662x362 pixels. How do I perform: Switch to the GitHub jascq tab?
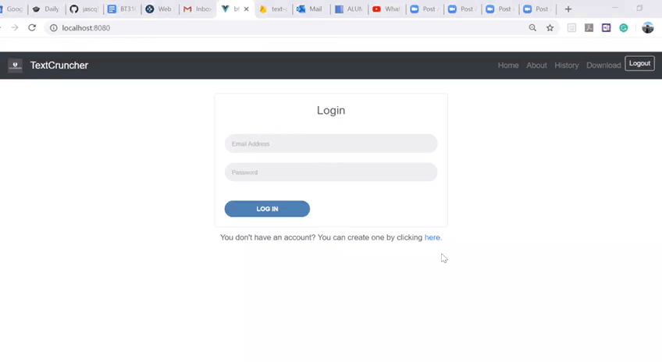pos(84,9)
